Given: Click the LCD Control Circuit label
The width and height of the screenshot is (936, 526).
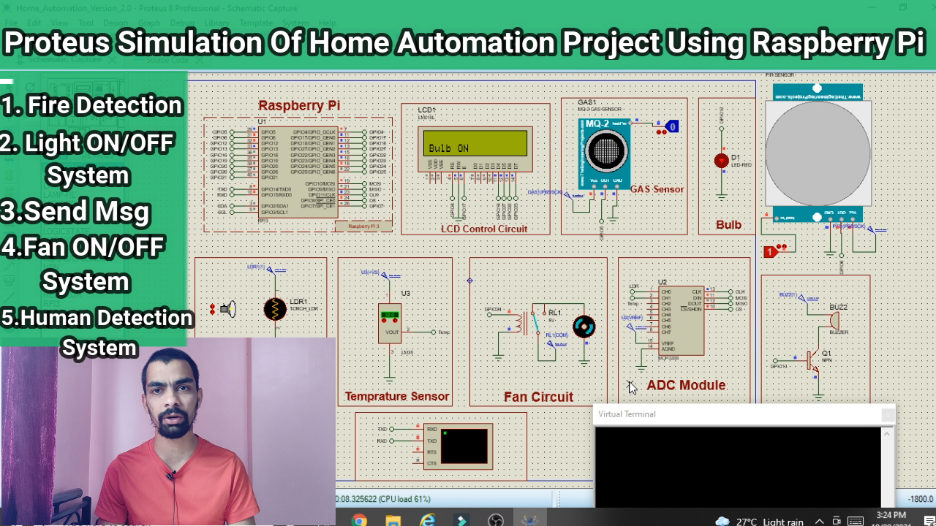Looking at the screenshot, I should pyautogui.click(x=484, y=229).
